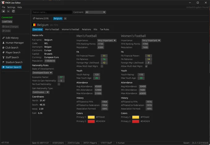This screenshot has width=210, height=145.
Task: Click men's FA Patience field
Action: click(x=104, y=59)
